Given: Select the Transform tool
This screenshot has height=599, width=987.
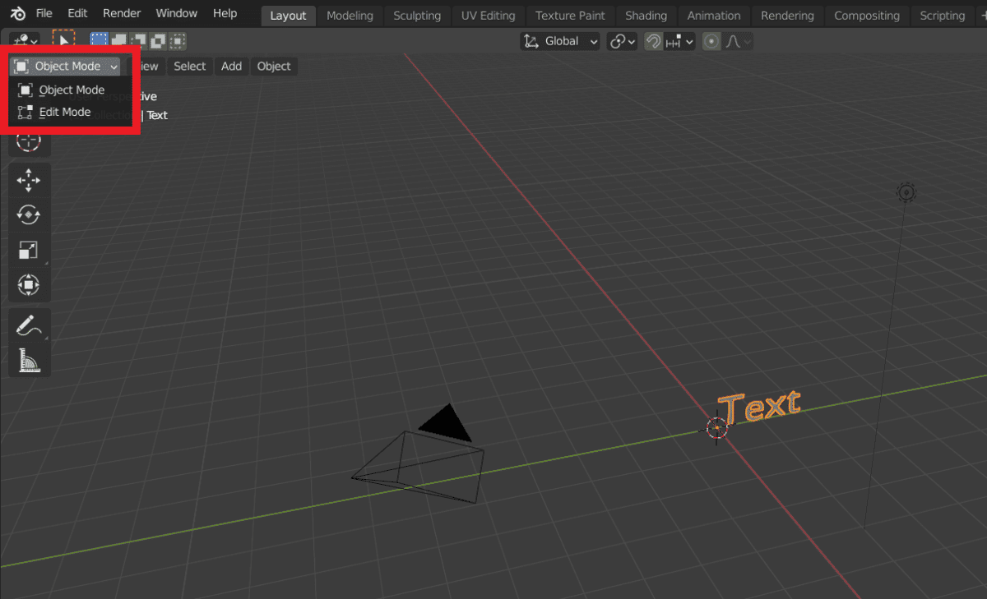Looking at the screenshot, I should pyautogui.click(x=29, y=284).
